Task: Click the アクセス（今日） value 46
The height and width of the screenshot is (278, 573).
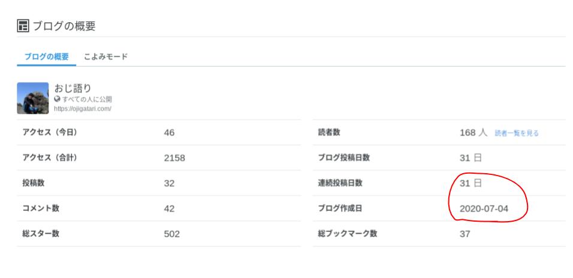Action: point(169,132)
